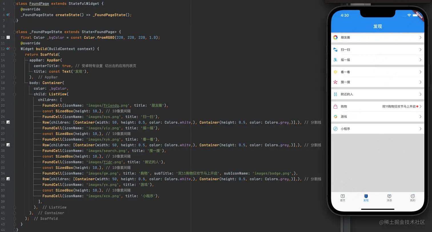The width and height of the screenshot is (432, 232).
Task: Fold the Widget build method block
Action: point(15,49)
